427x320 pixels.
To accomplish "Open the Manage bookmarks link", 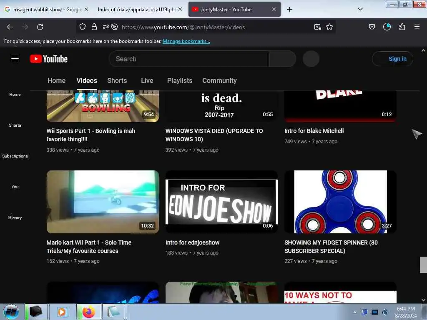I will 186,41.
